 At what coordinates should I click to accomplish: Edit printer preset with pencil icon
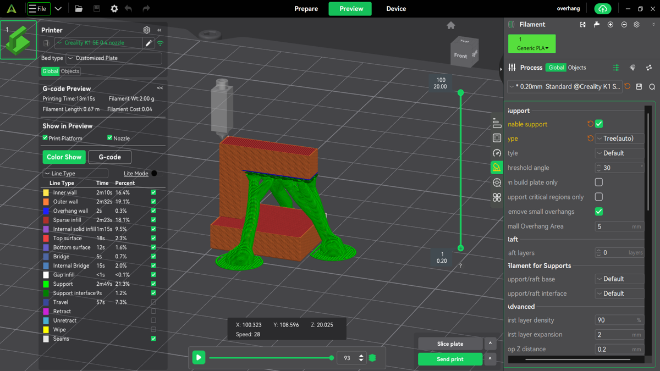(x=148, y=43)
